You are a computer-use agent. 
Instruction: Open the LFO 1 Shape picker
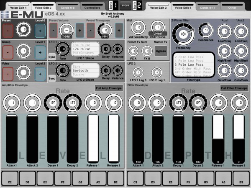(85, 49)
